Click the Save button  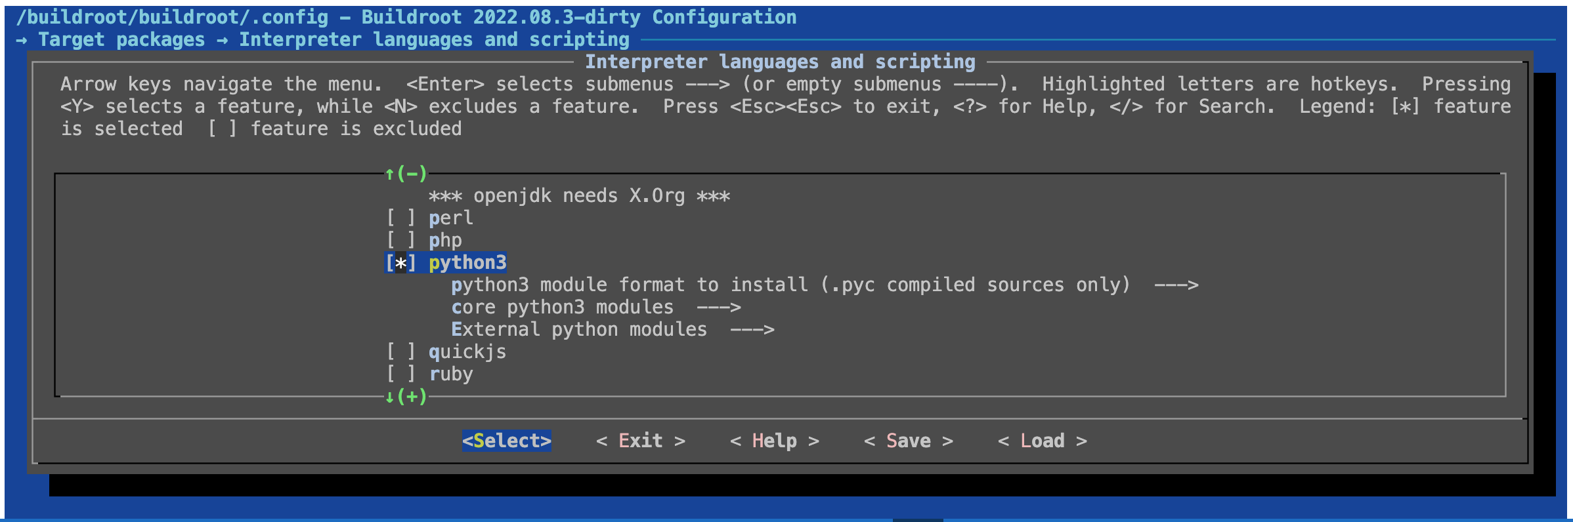[908, 441]
